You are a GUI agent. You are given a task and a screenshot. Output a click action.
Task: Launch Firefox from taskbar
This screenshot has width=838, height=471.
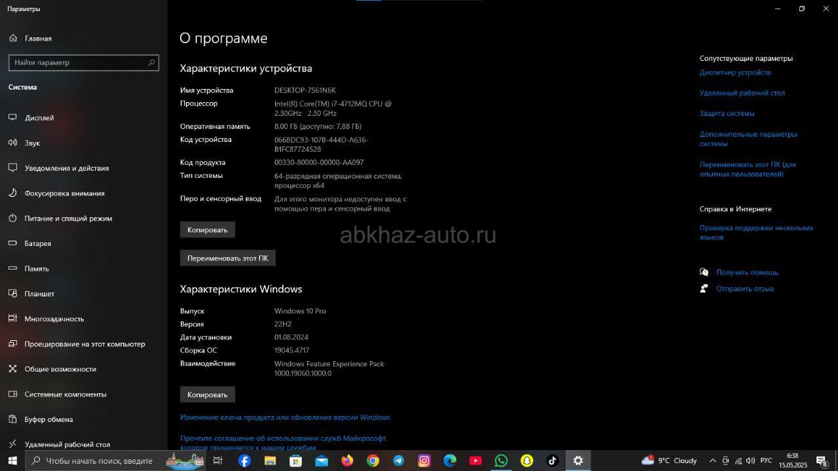pyautogui.click(x=347, y=461)
